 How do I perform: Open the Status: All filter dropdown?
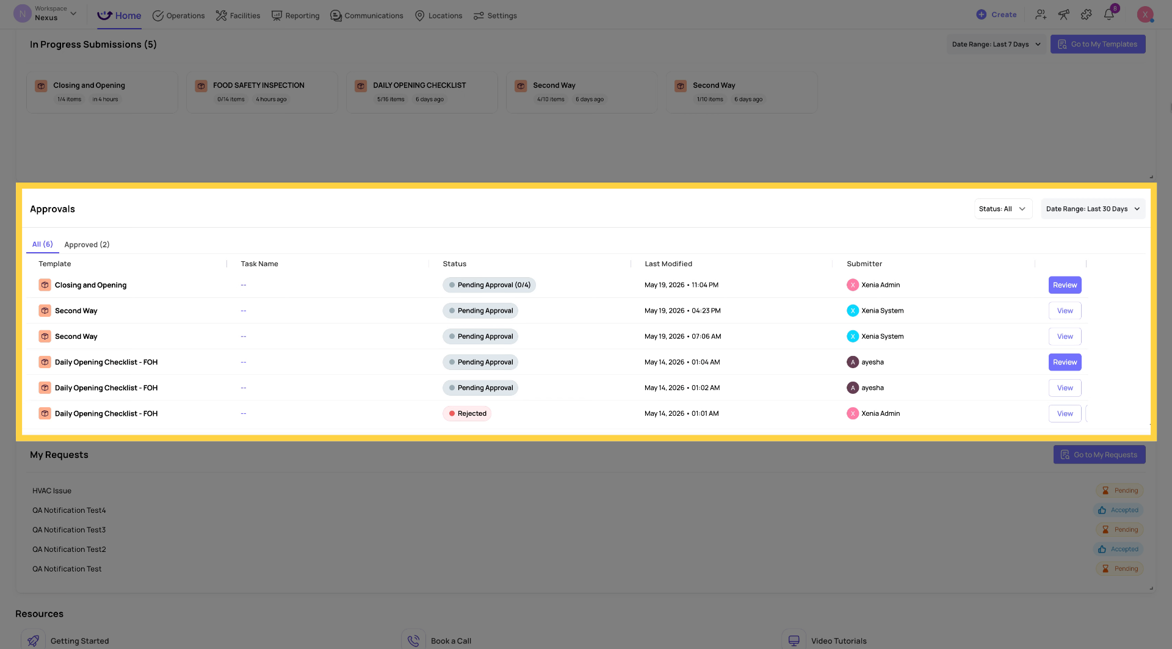click(x=1003, y=209)
